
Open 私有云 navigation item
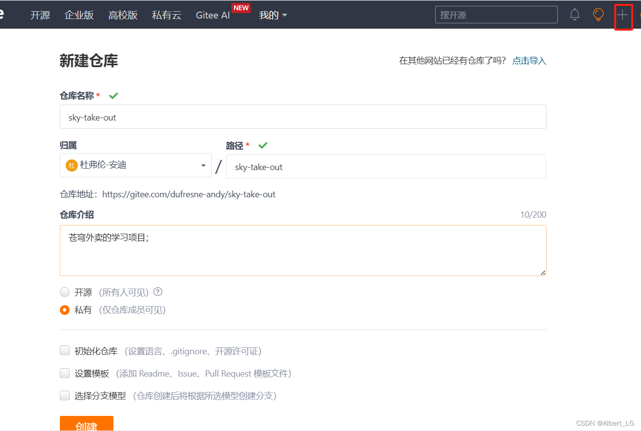pos(166,15)
